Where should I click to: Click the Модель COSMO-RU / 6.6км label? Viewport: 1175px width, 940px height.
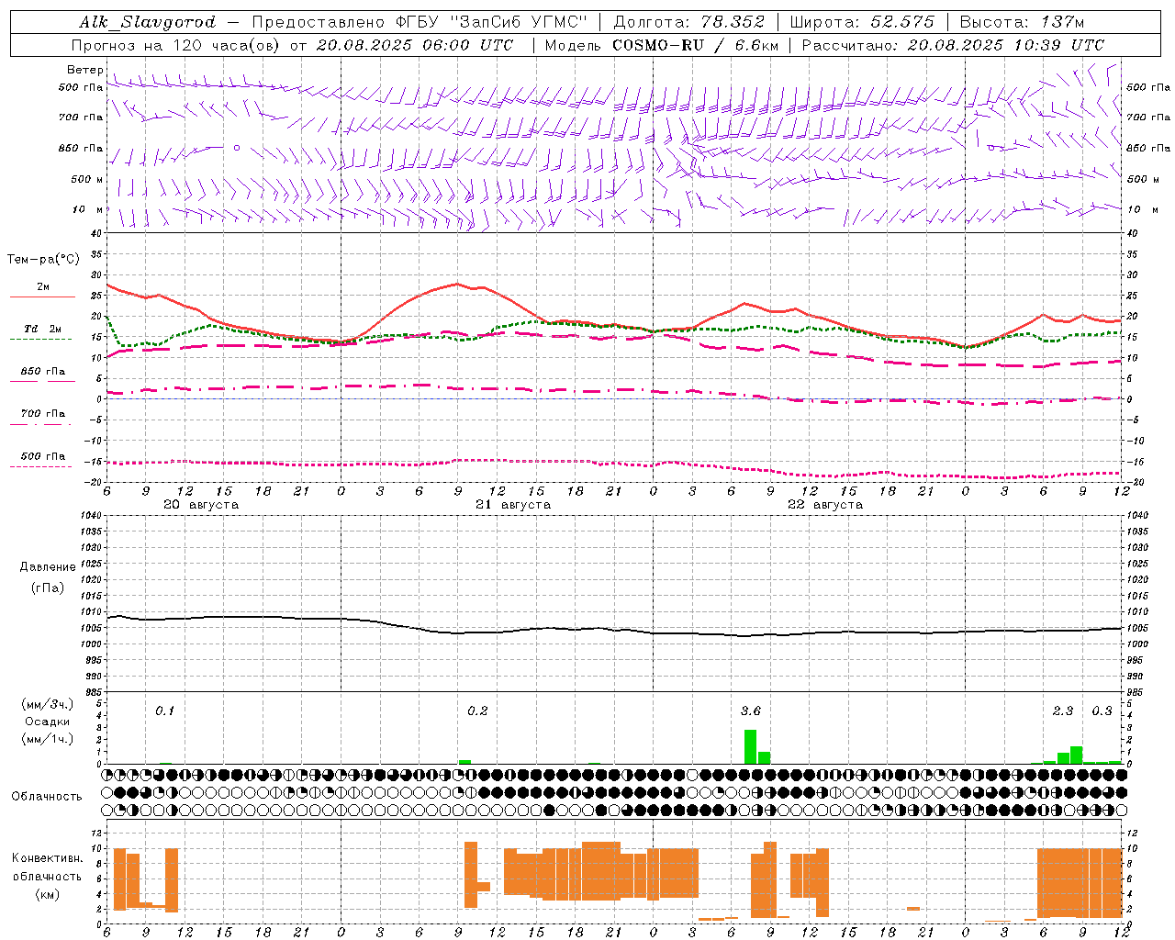tap(661, 45)
